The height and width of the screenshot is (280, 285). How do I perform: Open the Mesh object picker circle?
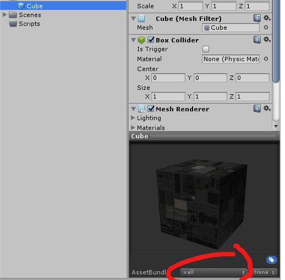pos(266,28)
